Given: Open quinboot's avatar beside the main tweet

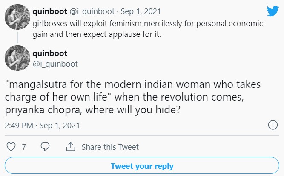Looking at the screenshot, I should coord(17,58).
